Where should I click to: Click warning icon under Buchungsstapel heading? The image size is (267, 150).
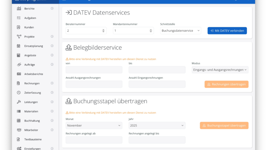pos(67,113)
